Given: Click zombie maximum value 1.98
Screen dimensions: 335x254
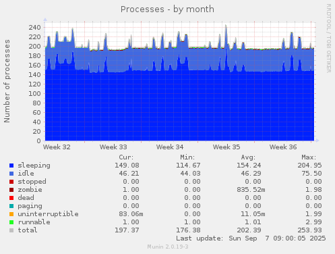Looking at the screenshot, I should coord(313,190).
